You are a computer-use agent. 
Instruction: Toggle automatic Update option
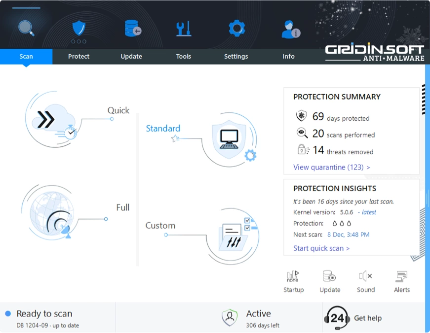(x=330, y=282)
